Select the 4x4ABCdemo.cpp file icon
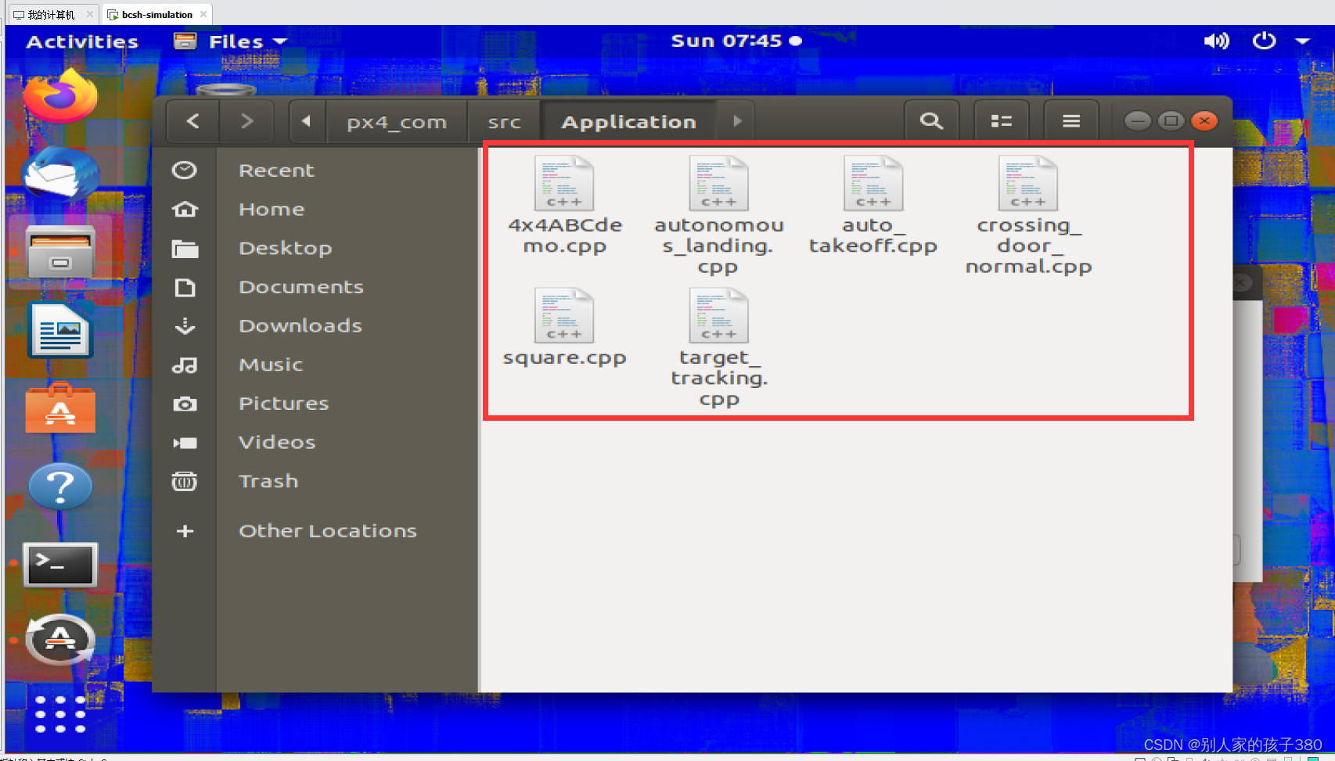 click(564, 183)
